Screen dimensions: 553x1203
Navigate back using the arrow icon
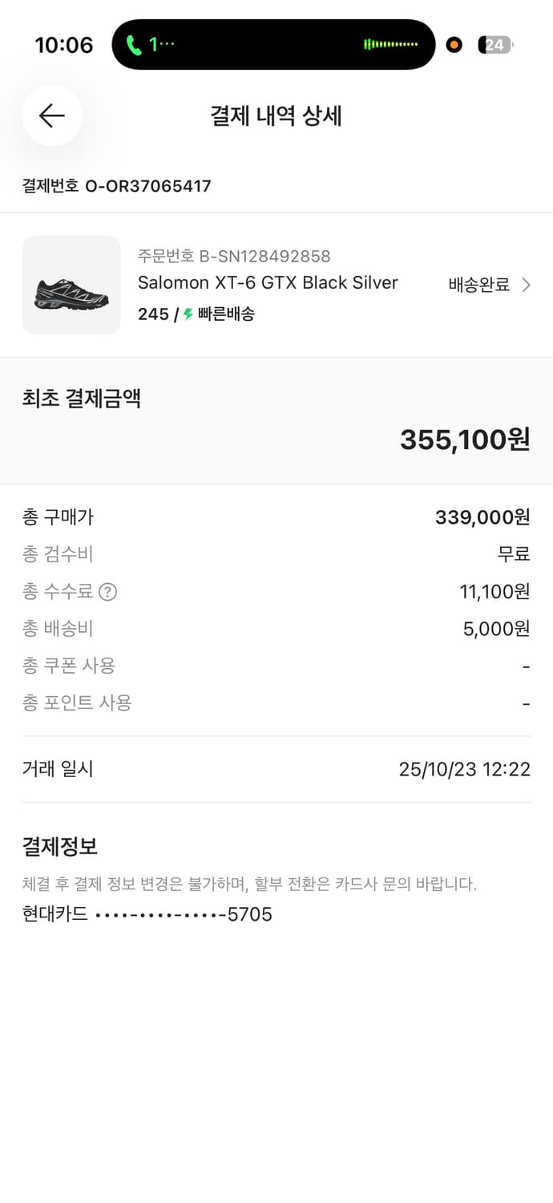51,115
